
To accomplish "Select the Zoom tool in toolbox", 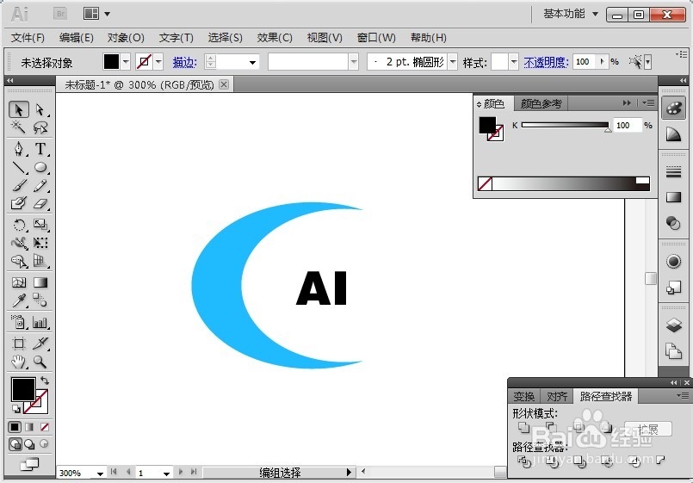I will pyautogui.click(x=40, y=362).
